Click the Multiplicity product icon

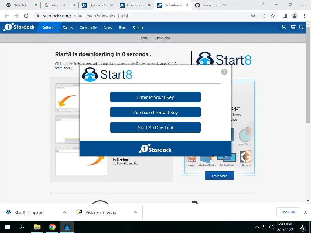(227, 160)
